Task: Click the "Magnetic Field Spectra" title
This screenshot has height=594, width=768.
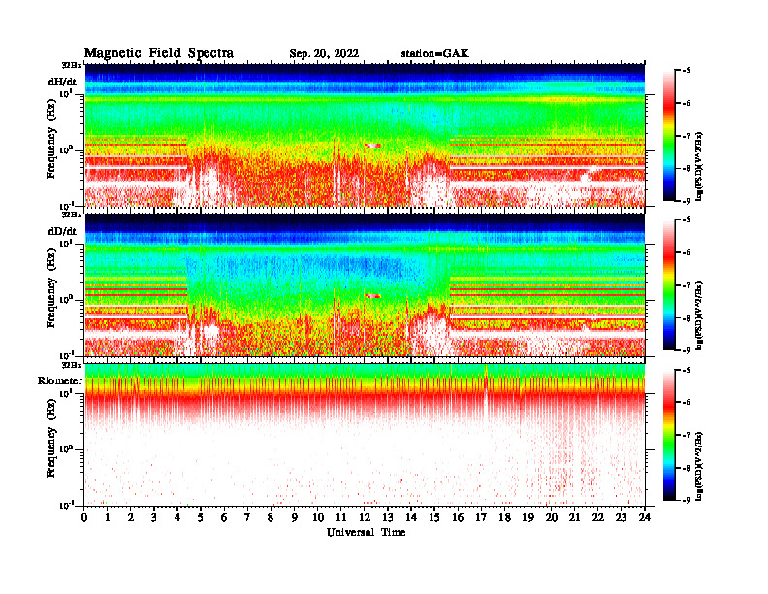Action: tap(159, 53)
